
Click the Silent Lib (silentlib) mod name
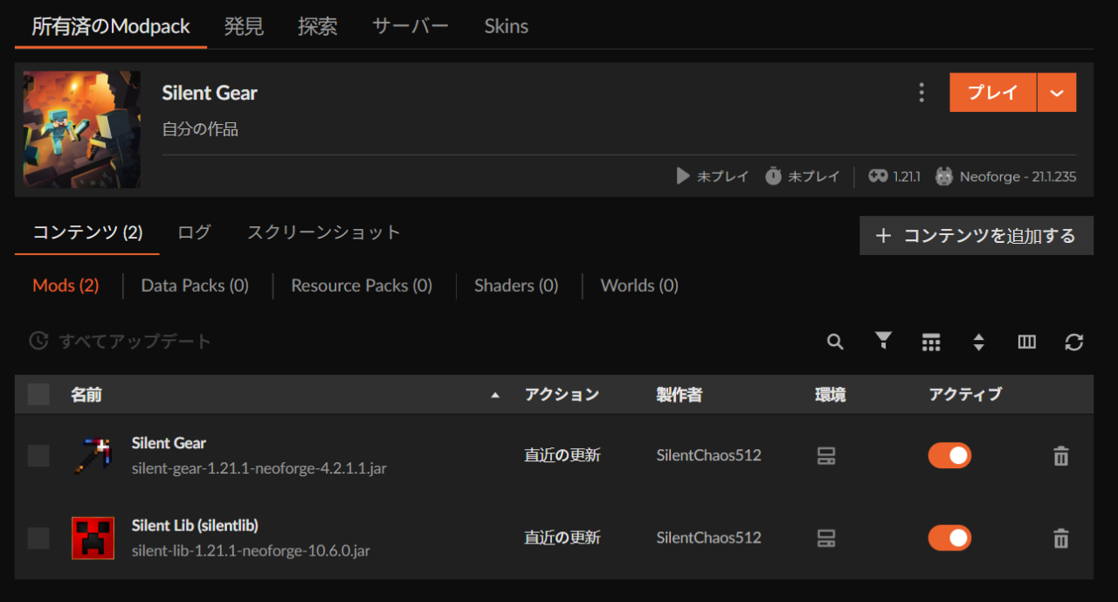click(x=195, y=525)
